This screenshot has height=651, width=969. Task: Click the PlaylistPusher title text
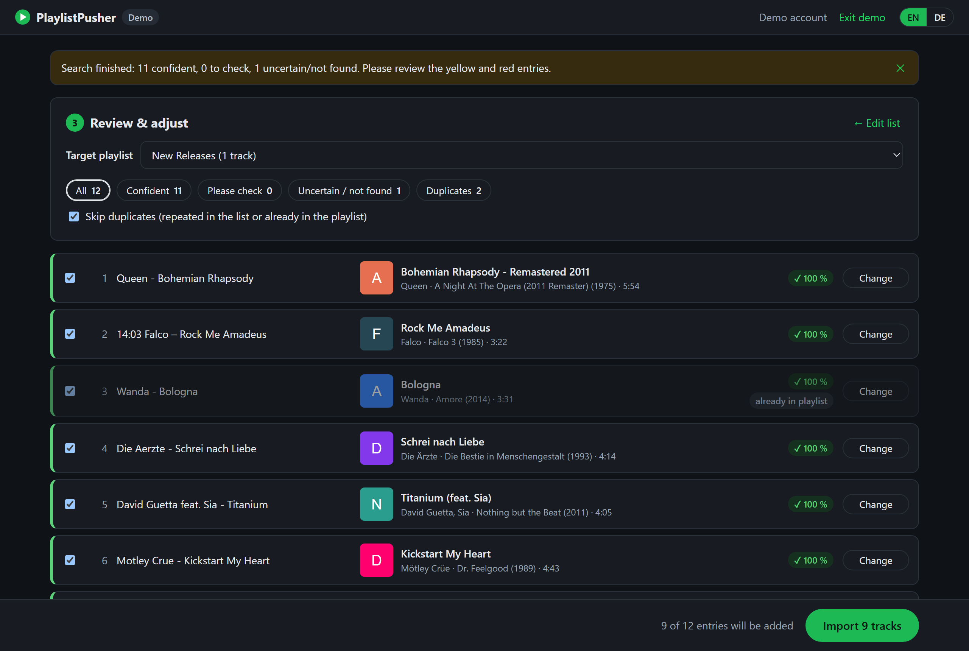click(76, 17)
